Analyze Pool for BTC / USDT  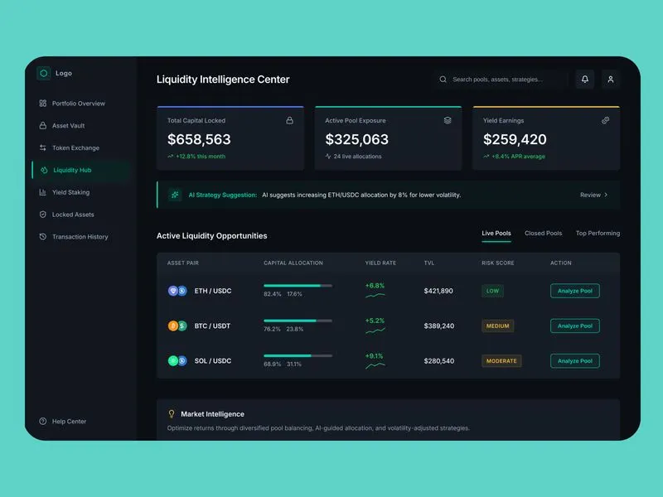click(575, 326)
